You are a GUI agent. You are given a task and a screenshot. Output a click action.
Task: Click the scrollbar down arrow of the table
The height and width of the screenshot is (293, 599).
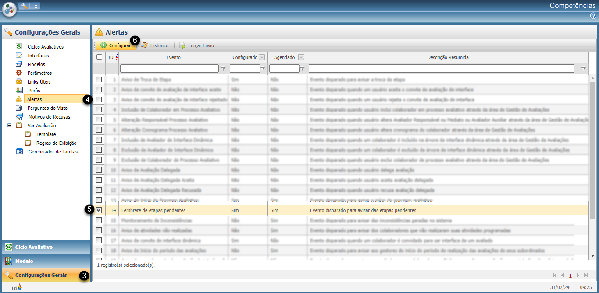(592, 255)
